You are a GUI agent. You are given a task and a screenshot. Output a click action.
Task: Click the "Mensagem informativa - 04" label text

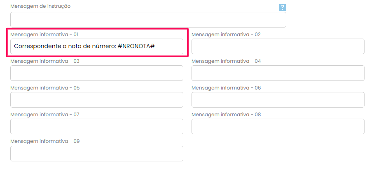[x=226, y=61]
